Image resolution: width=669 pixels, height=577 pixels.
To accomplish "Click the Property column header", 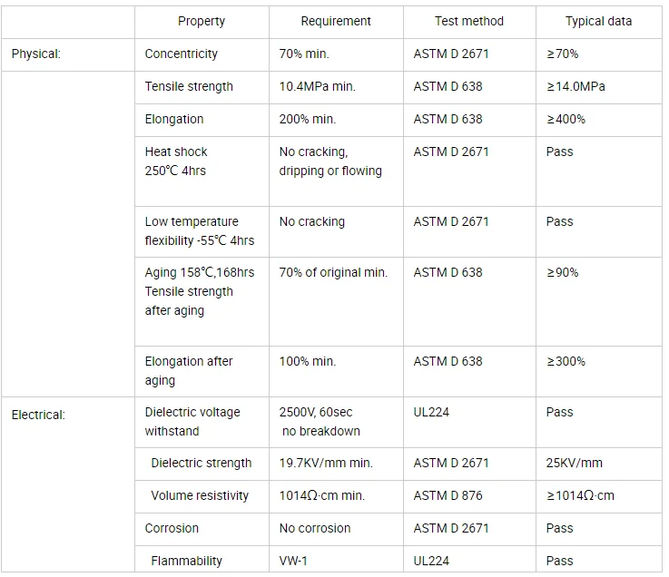I will coord(201,21).
